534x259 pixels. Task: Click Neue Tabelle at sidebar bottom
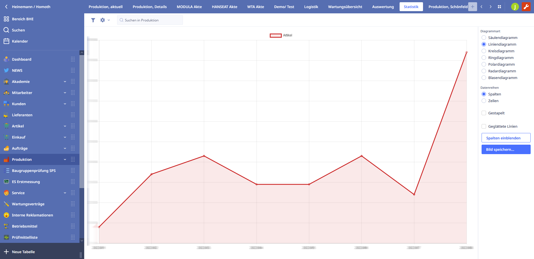[23, 252]
